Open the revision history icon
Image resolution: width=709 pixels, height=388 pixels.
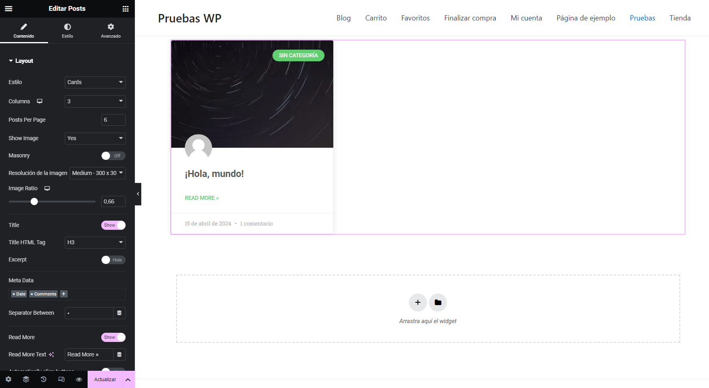click(x=44, y=379)
